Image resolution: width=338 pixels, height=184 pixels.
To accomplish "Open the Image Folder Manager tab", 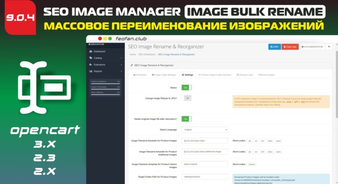I will 164,75.
